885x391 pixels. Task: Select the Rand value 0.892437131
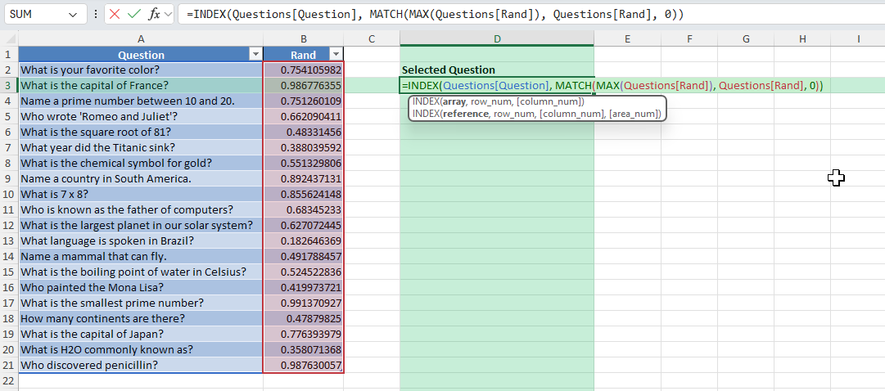click(303, 178)
